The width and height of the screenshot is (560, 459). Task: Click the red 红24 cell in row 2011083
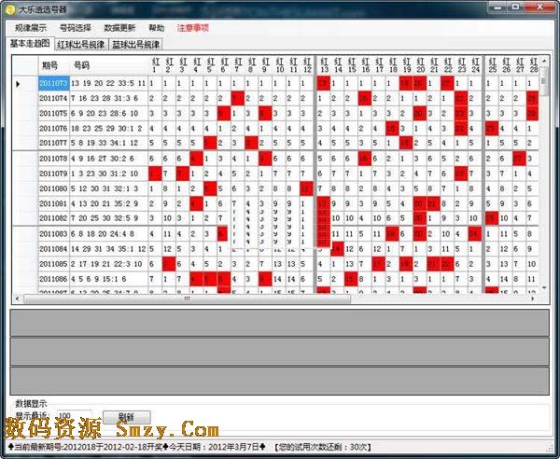475,234
